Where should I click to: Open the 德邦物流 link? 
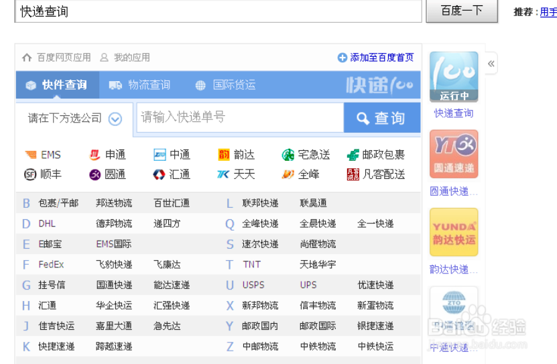point(114,224)
